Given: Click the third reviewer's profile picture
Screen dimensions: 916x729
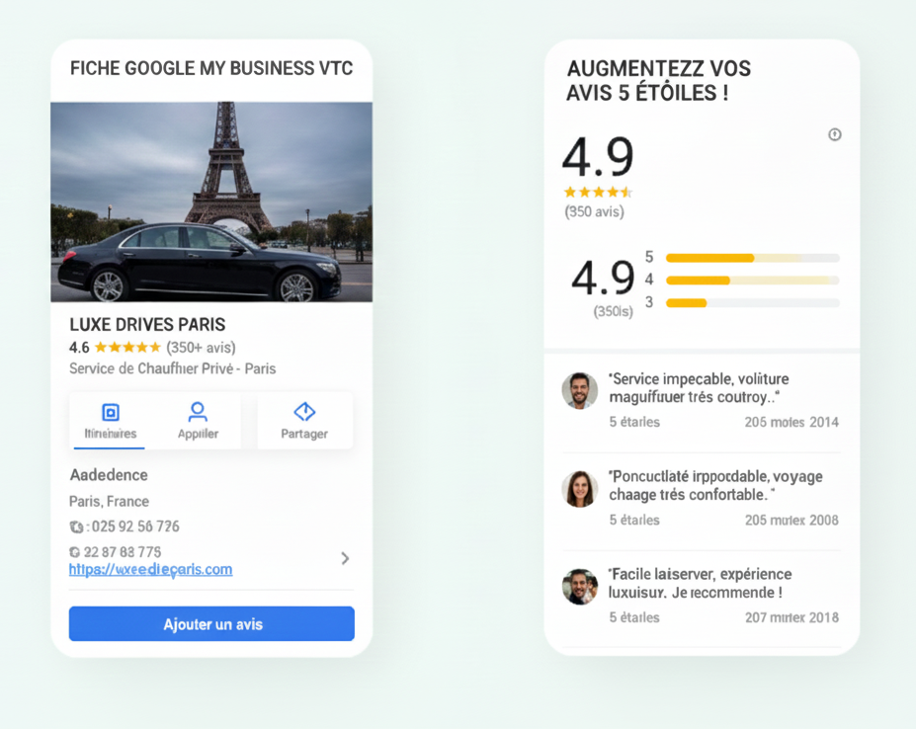Looking at the screenshot, I should (580, 588).
